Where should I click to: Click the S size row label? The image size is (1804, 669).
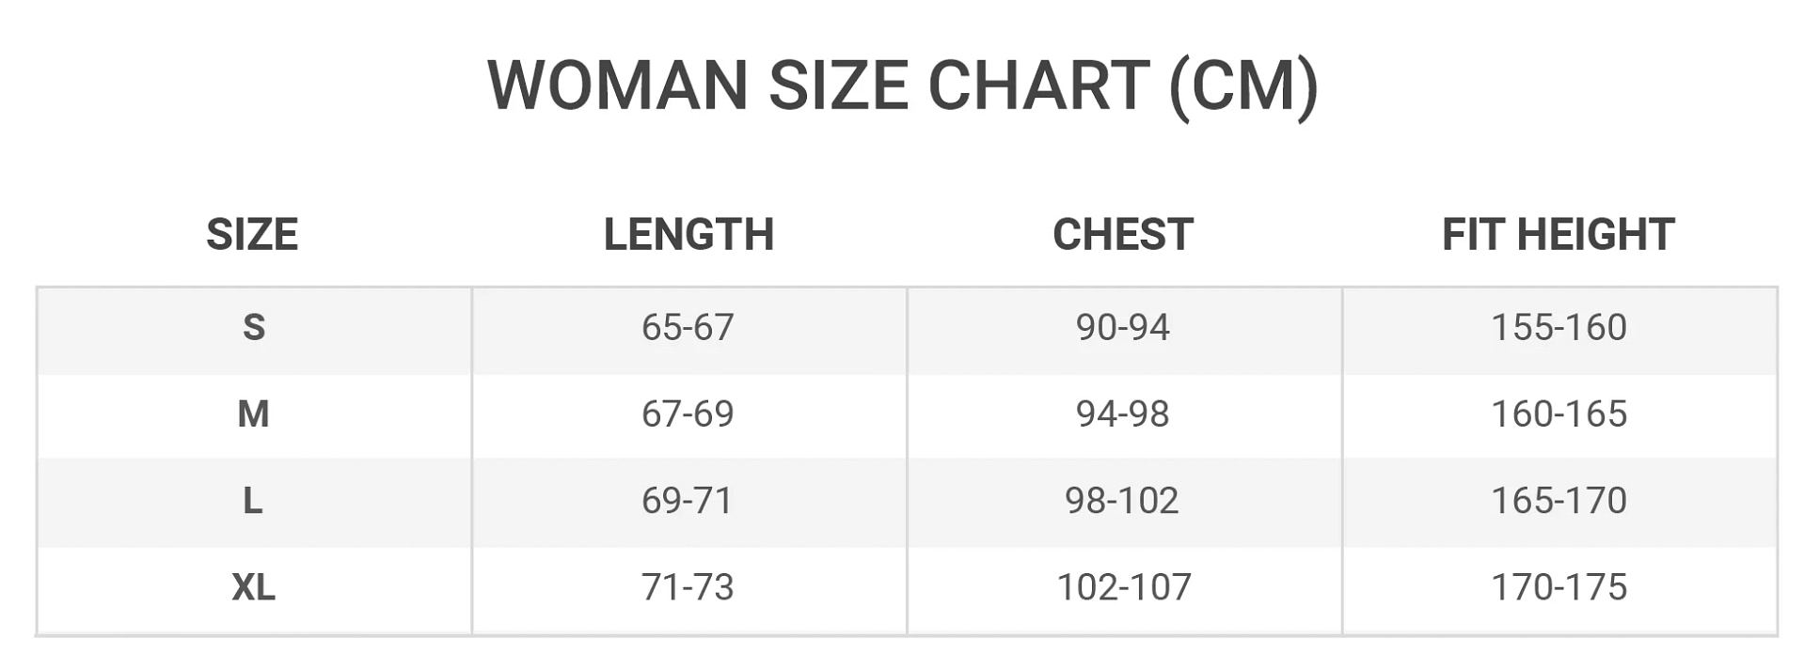tap(254, 327)
